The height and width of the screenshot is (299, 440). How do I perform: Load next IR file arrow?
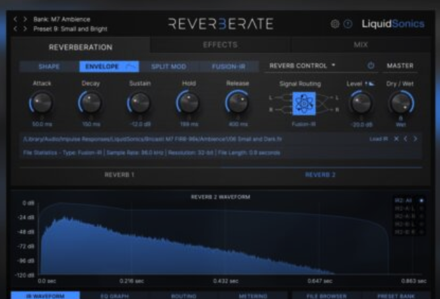click(x=415, y=139)
